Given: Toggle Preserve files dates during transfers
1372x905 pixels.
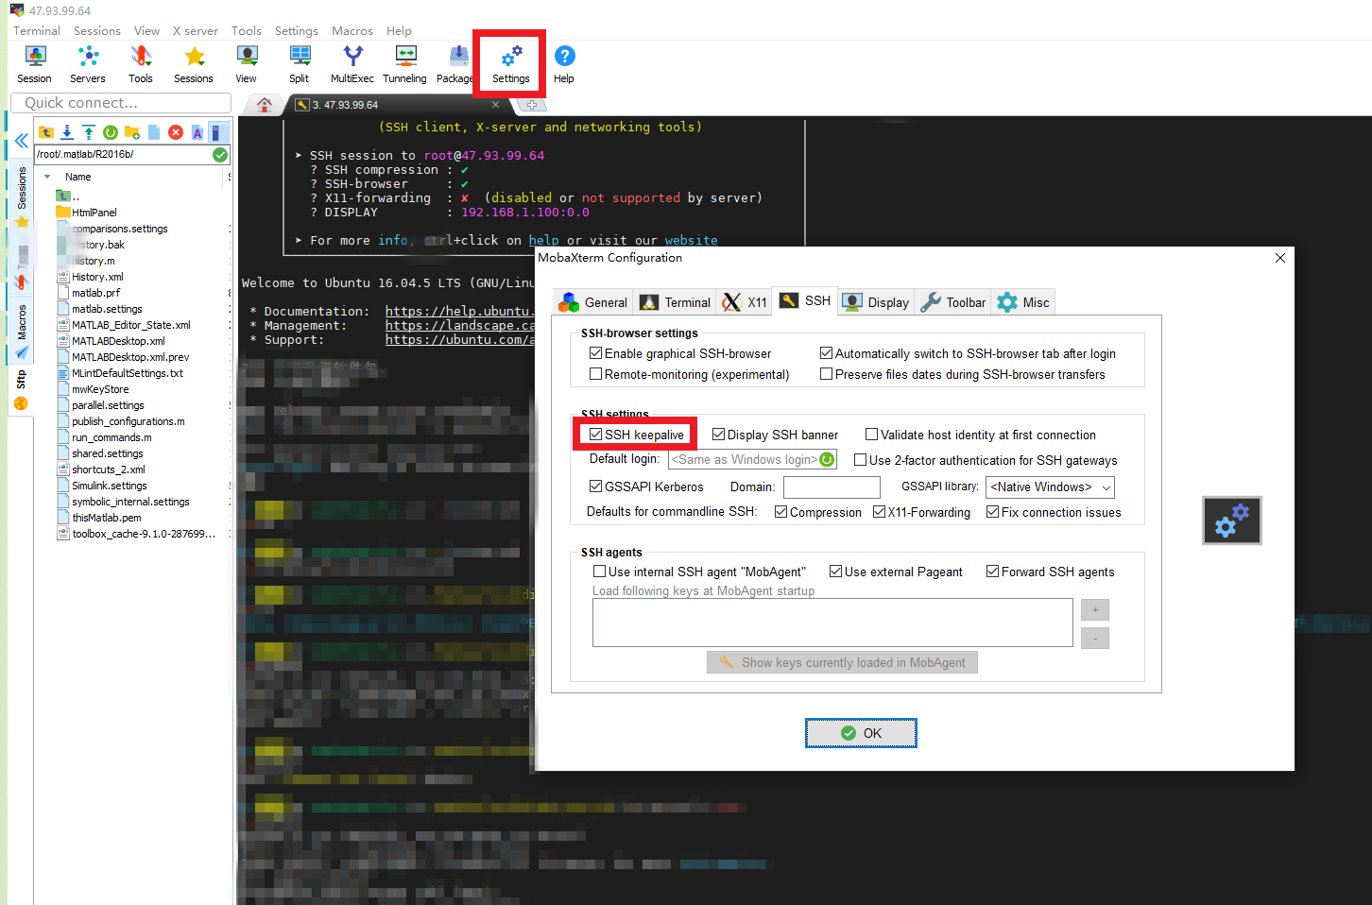Looking at the screenshot, I should coord(827,374).
